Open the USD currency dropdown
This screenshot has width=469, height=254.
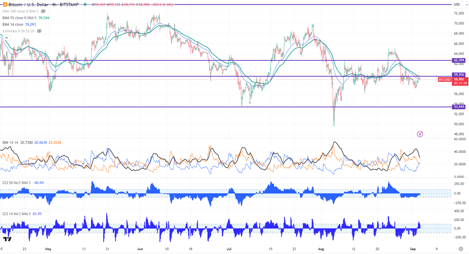(458, 4)
